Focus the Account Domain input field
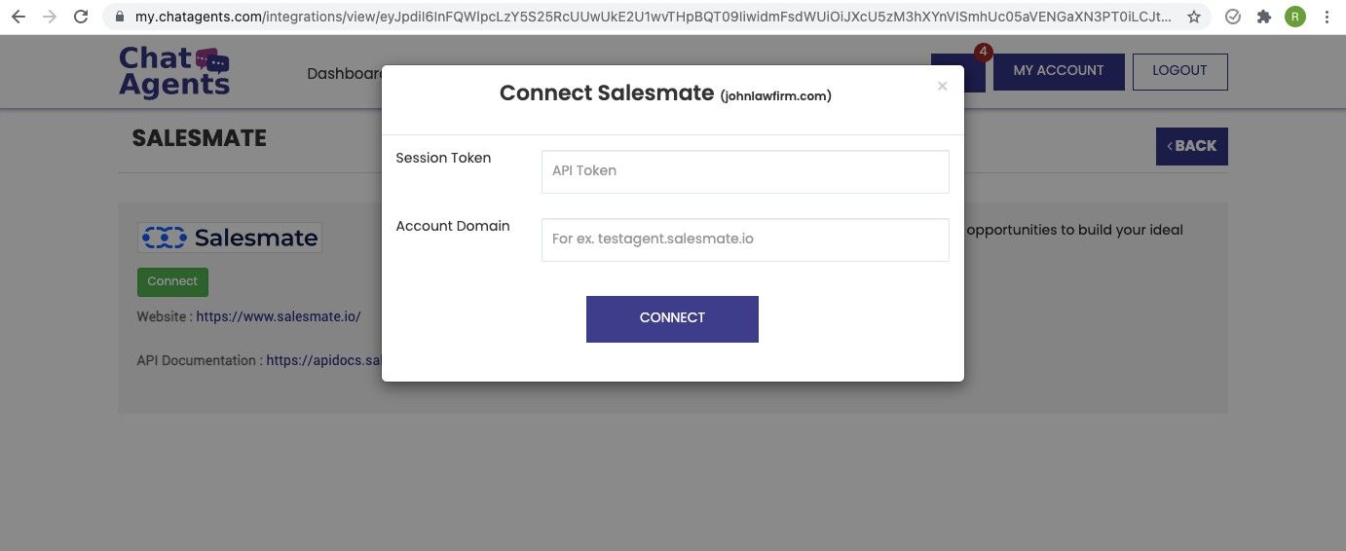This screenshot has width=1346, height=551. click(745, 239)
